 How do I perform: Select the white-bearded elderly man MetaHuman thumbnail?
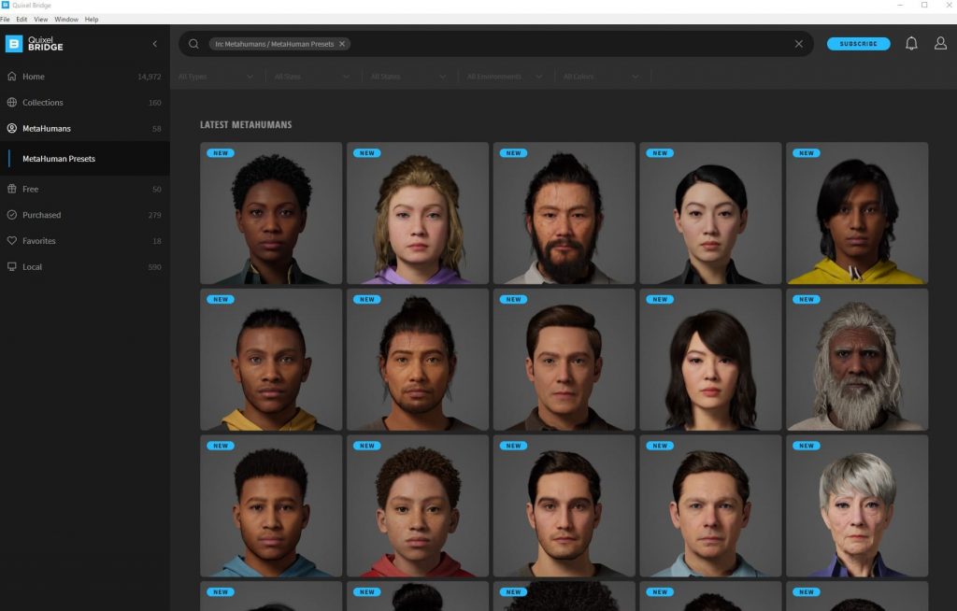pos(856,360)
